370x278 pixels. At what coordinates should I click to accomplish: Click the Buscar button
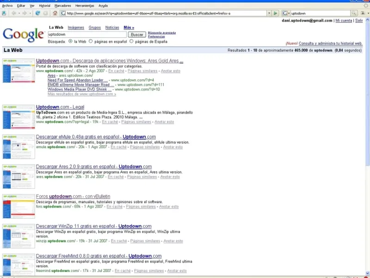[137, 34]
